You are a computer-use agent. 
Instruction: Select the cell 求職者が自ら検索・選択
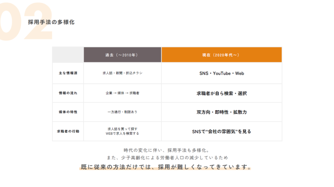[222, 93]
